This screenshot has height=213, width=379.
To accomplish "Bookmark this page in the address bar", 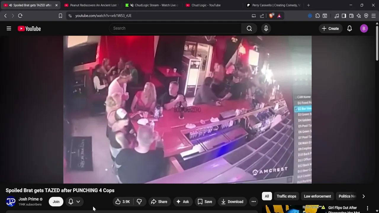I will click(x=60, y=16).
